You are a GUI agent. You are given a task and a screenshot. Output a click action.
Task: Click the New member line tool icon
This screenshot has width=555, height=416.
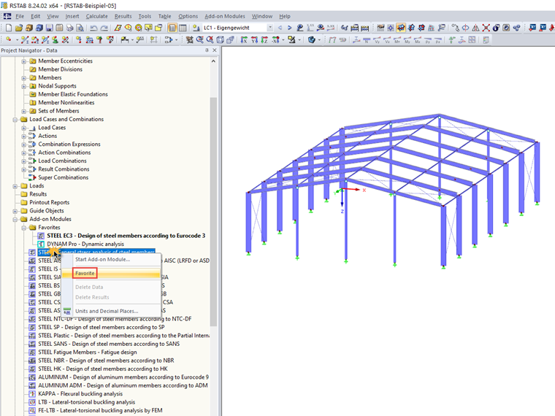[25, 39]
